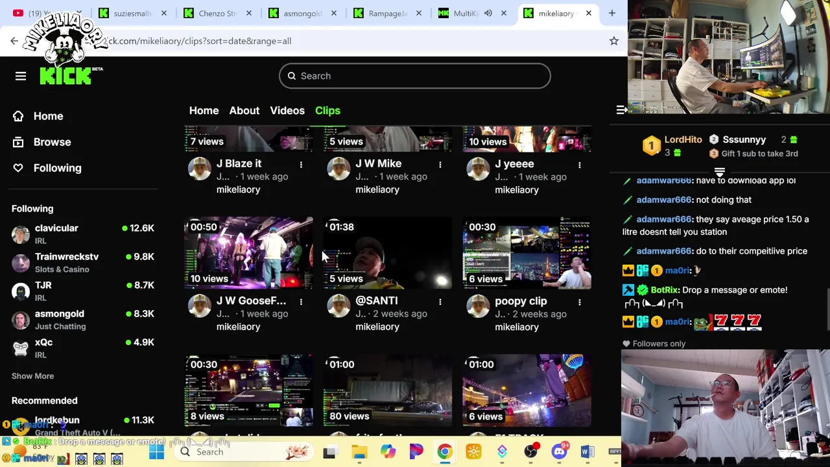The height and width of the screenshot is (467, 830).
Task: Open the @SANTI clip options menu
Action: (x=440, y=302)
